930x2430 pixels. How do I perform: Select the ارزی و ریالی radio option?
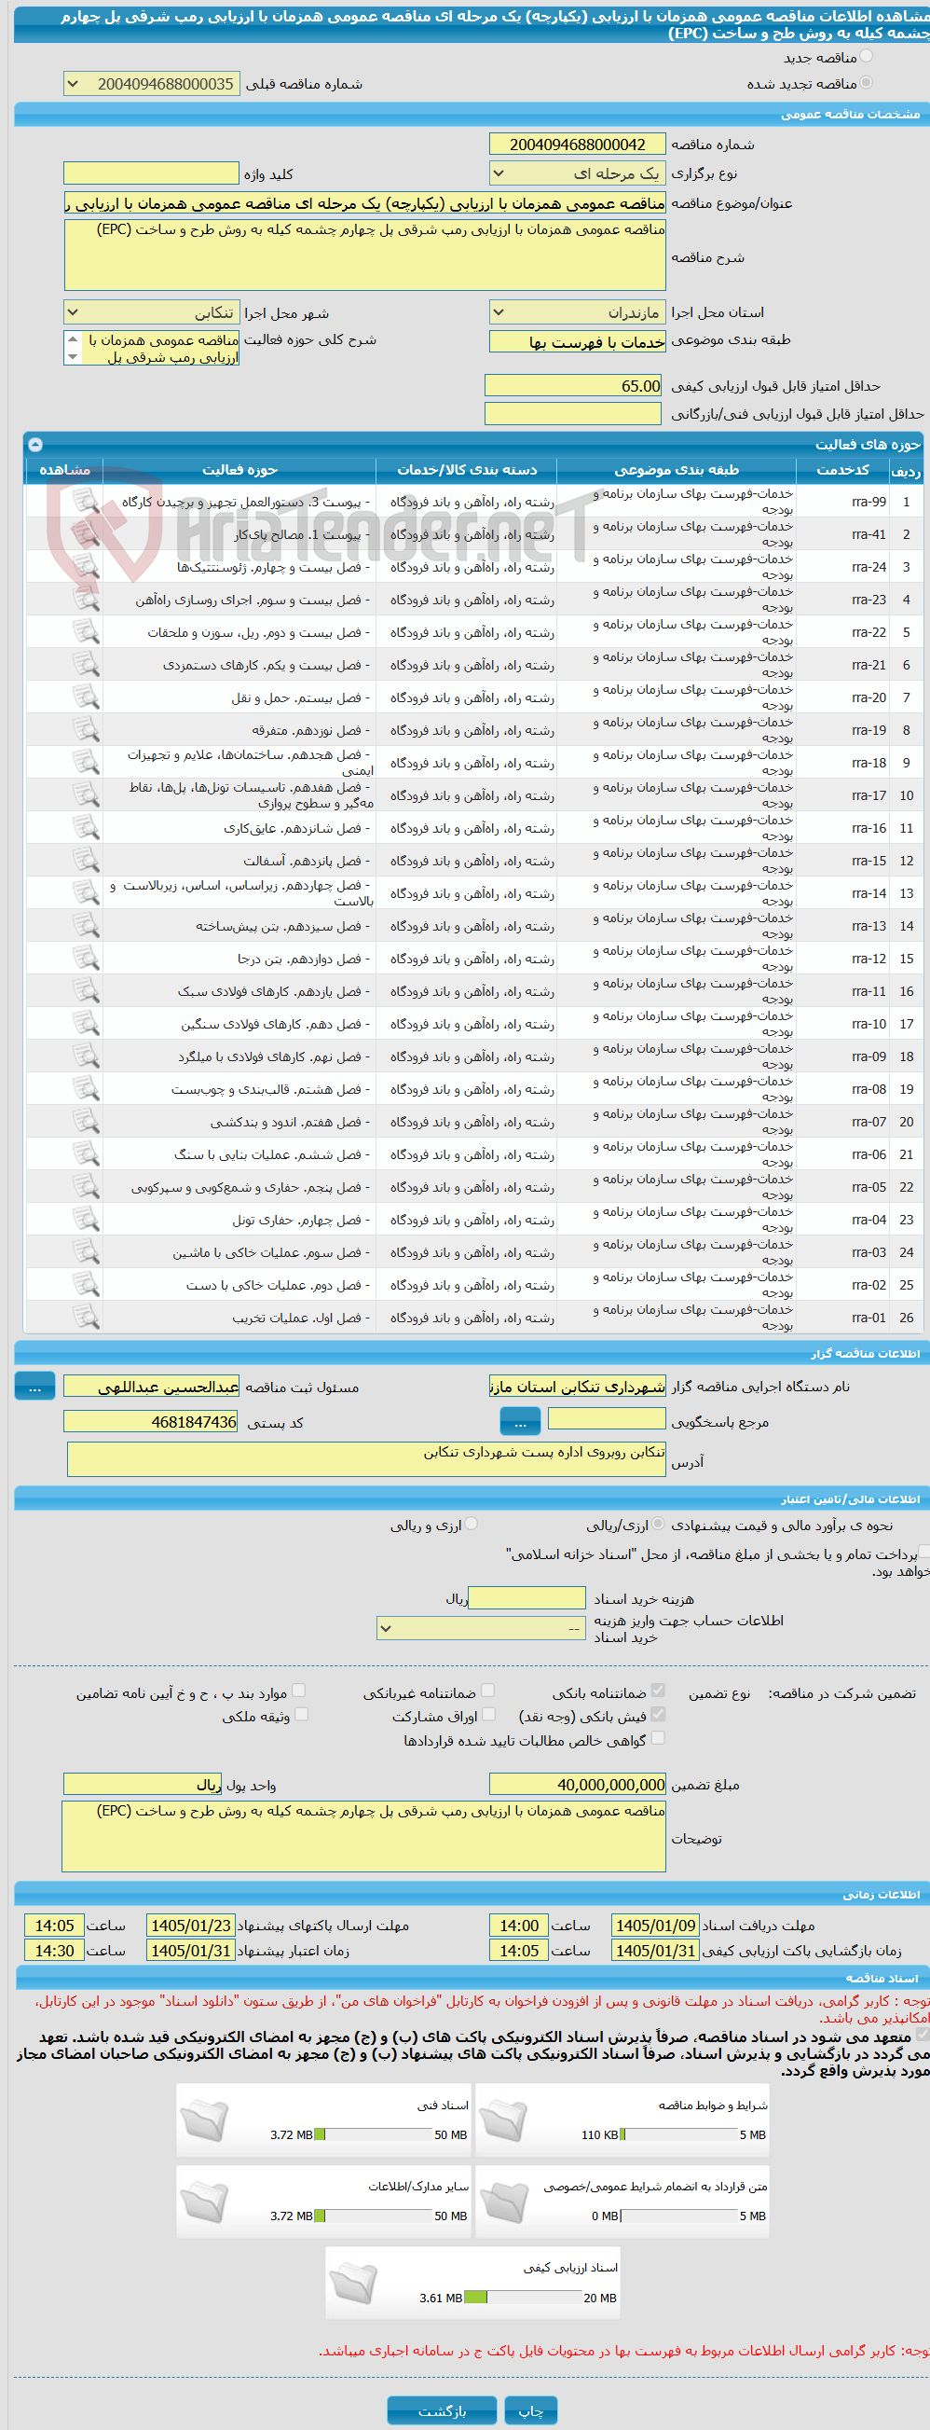tap(472, 1524)
